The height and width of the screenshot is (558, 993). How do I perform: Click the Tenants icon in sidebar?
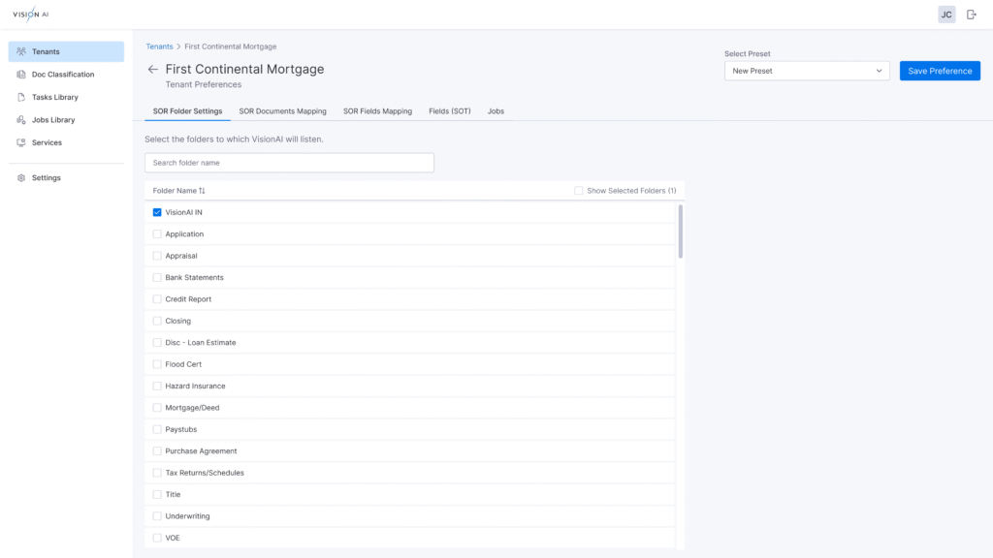pyautogui.click(x=21, y=51)
